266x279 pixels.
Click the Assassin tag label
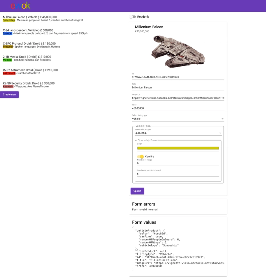coord(8,86)
